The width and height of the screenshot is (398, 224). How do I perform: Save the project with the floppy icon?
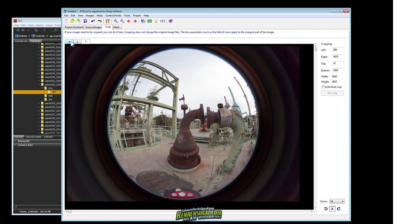click(x=85, y=21)
